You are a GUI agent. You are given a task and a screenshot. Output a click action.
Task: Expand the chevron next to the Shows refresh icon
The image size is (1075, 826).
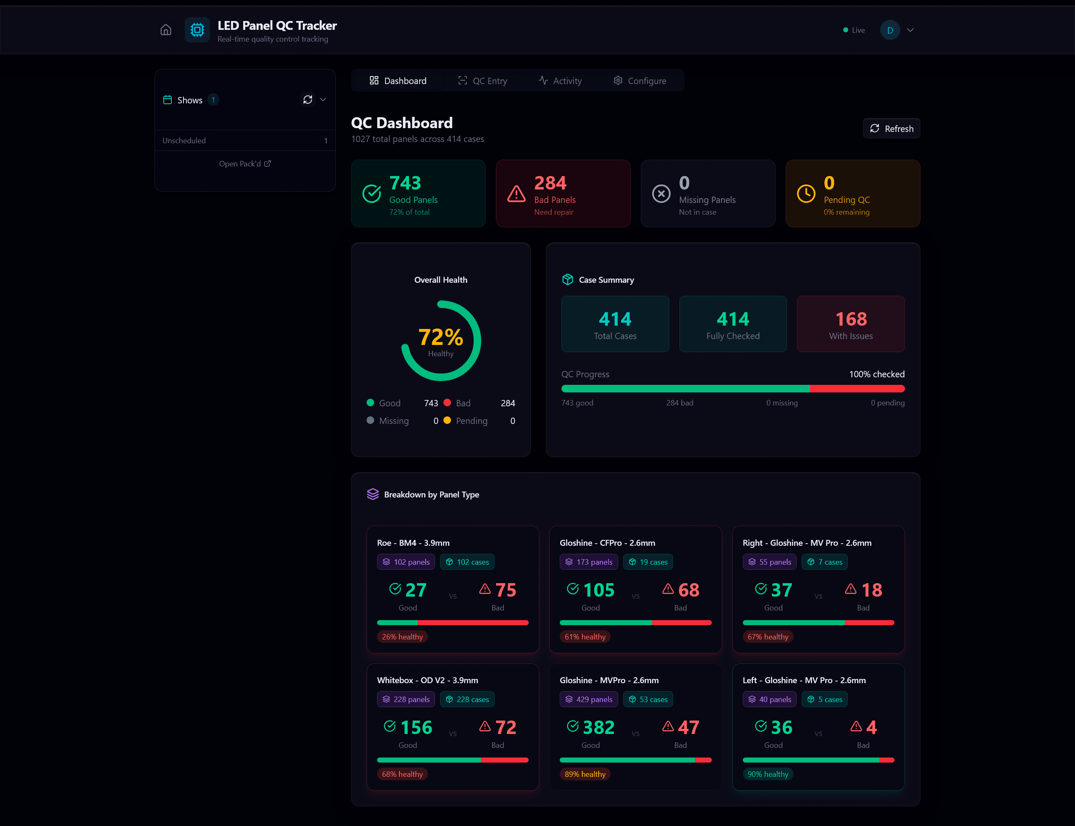click(x=323, y=99)
